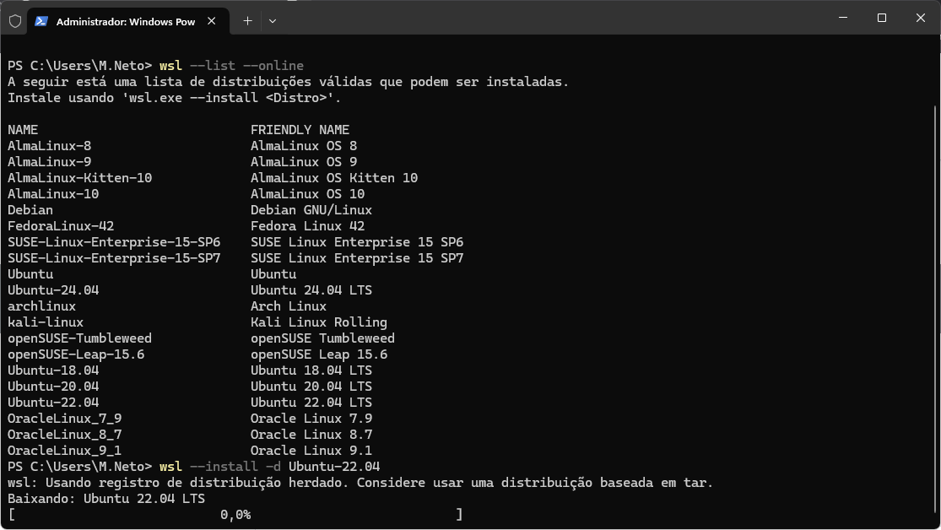This screenshot has height=530, width=941.
Task: Close the Windows Terminal window
Action: (921, 18)
